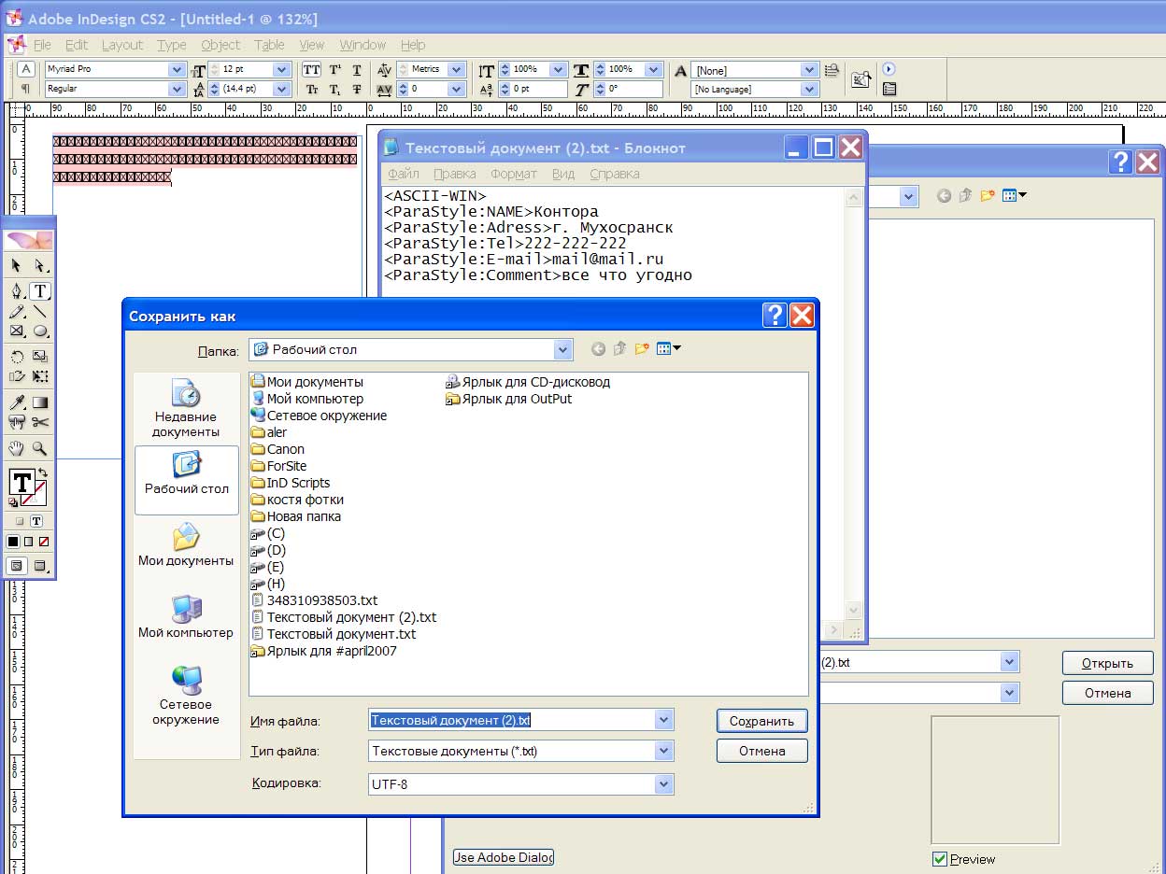1166x874 pixels.
Task: Switch to Paragraph Formatting Controls
Action: click(26, 89)
